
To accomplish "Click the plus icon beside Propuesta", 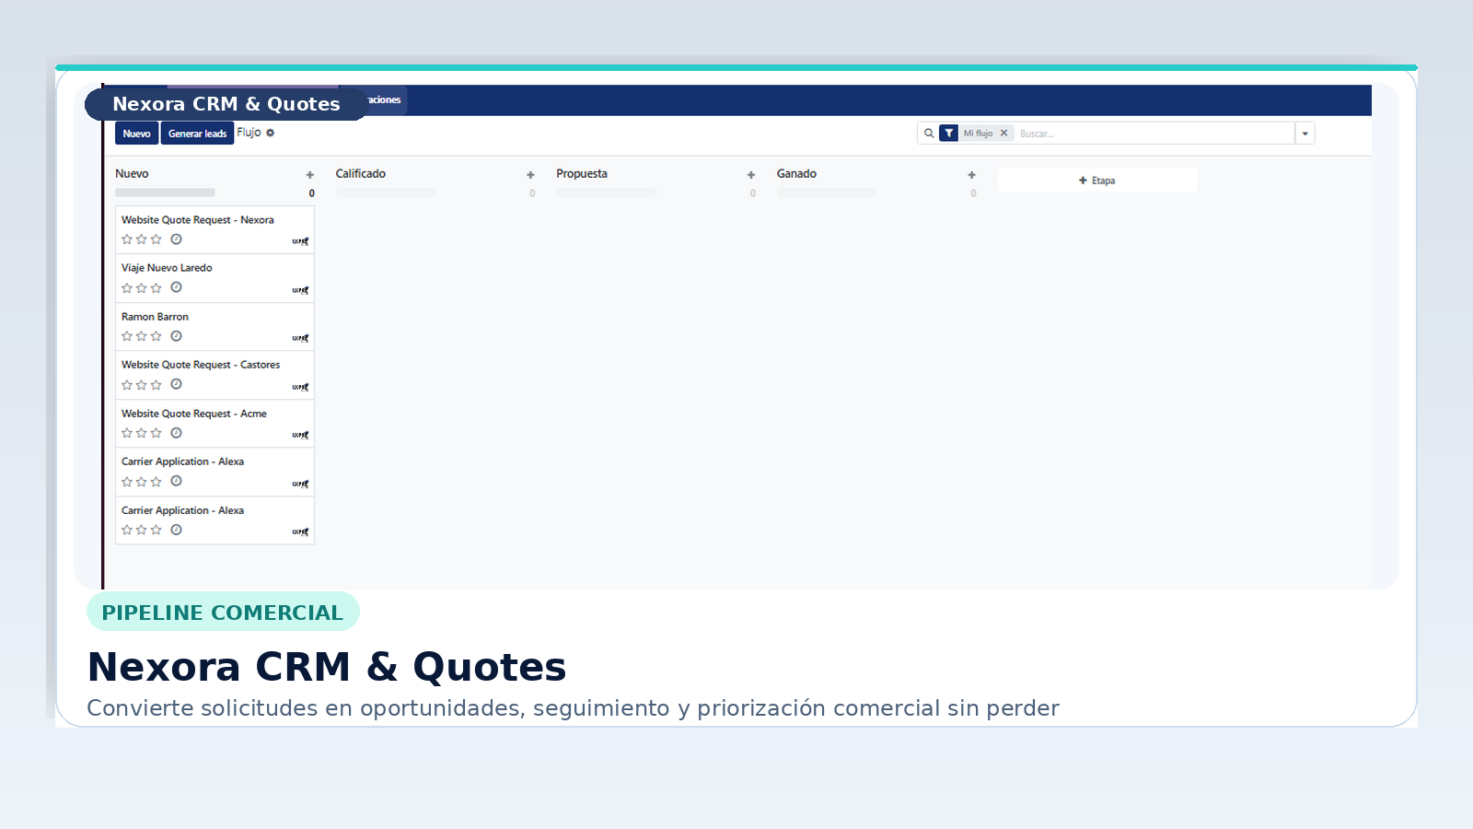I will coord(751,175).
